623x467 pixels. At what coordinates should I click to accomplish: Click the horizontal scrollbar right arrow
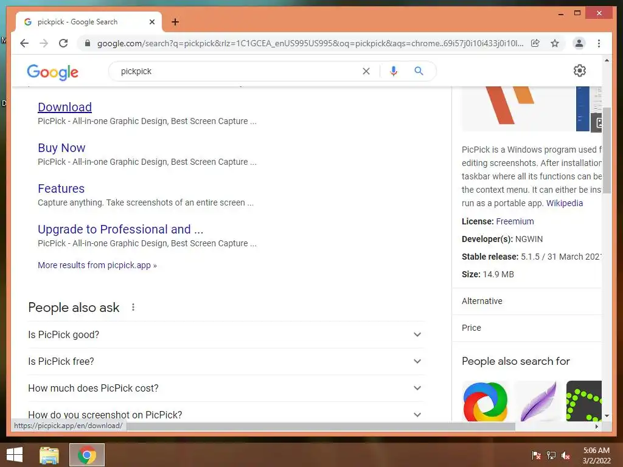click(596, 426)
